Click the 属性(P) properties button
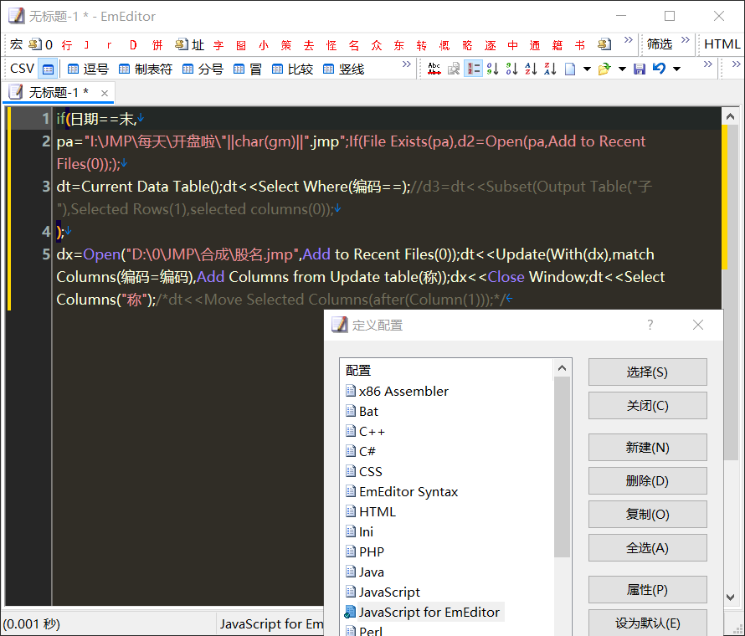745x636 pixels. (x=647, y=590)
